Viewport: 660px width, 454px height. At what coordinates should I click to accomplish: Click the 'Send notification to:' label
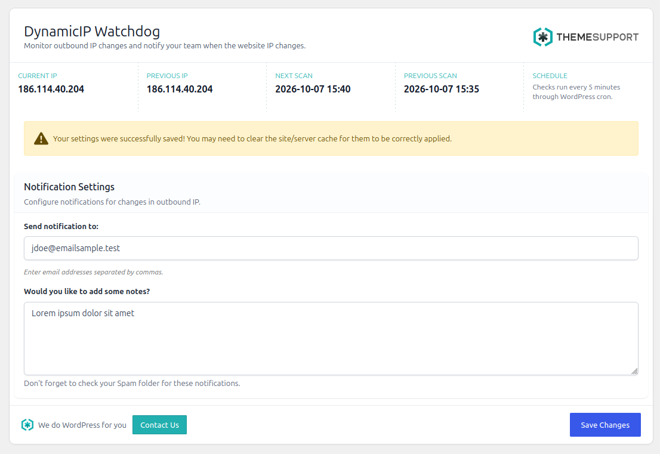(x=61, y=226)
